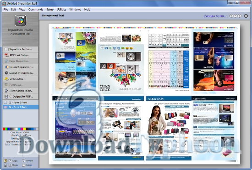
Task: Click the Link Status warning icon
Action: pos(6,79)
